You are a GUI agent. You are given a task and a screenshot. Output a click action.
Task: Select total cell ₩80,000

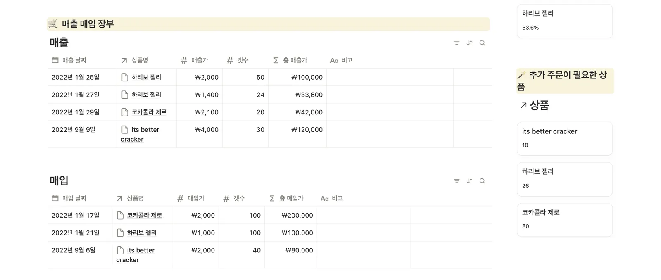tap(291, 255)
